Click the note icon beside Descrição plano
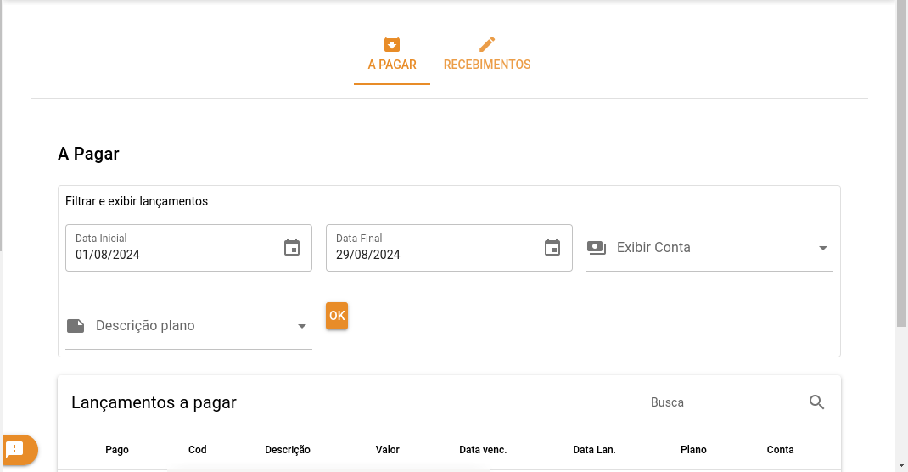 pyautogui.click(x=76, y=326)
